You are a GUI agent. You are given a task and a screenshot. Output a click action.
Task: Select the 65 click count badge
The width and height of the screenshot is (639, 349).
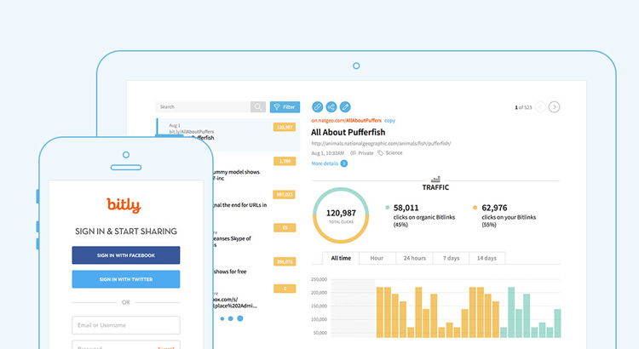tap(285, 228)
